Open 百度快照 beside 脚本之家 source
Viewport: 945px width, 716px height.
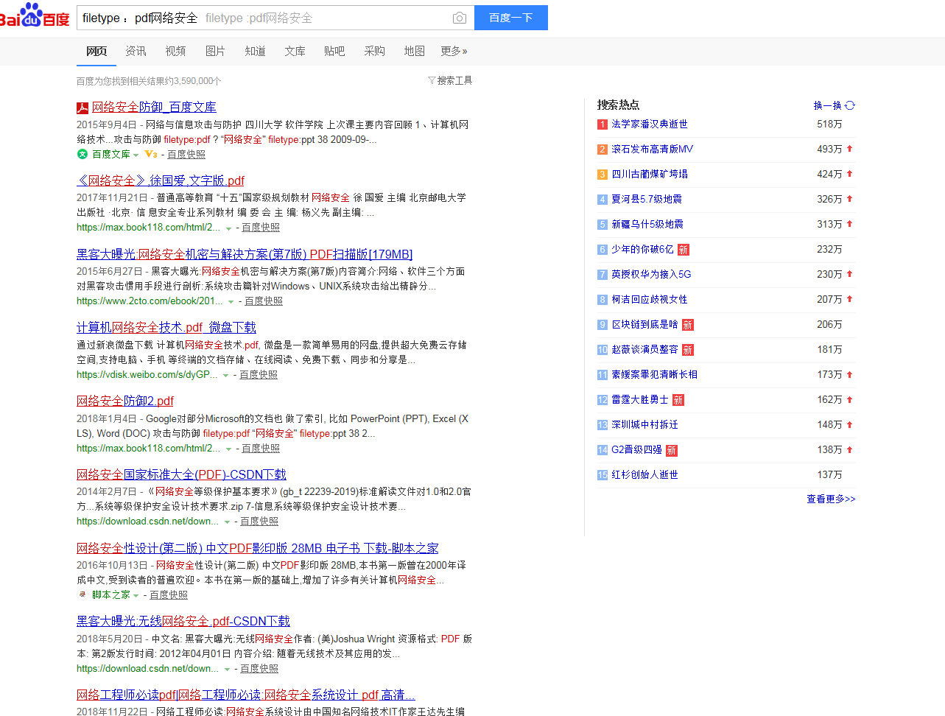[169, 594]
